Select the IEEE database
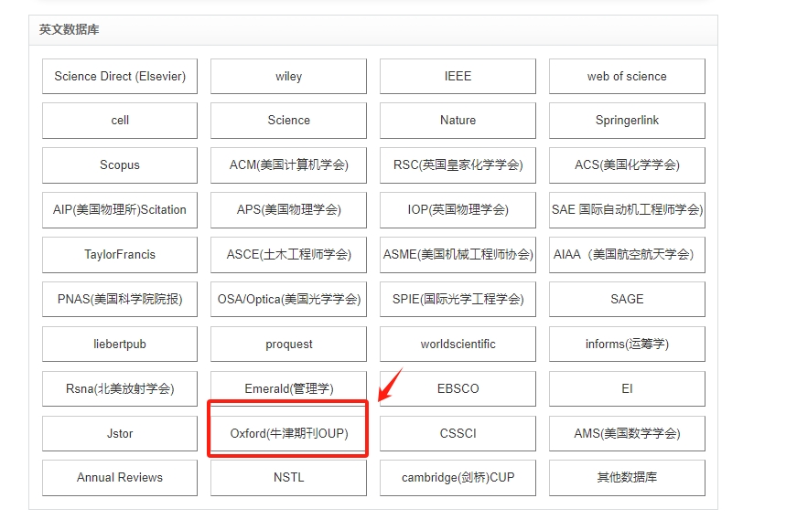Screen dimensions: 797x530 click(x=458, y=76)
